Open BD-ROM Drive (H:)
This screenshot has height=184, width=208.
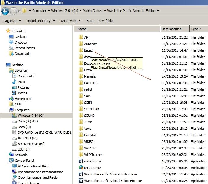point(28,144)
